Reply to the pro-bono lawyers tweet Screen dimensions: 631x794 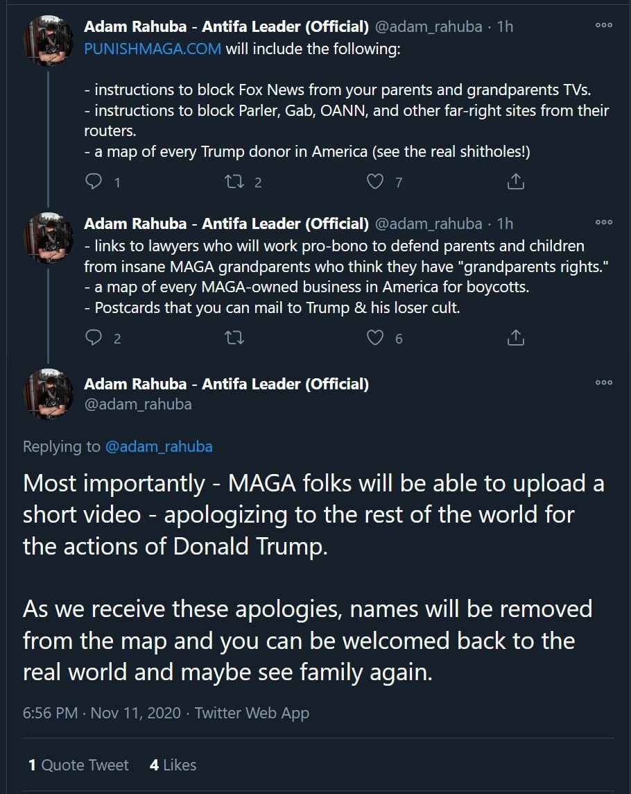tap(94, 337)
